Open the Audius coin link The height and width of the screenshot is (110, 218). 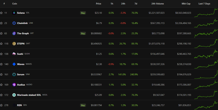(x=21, y=85)
